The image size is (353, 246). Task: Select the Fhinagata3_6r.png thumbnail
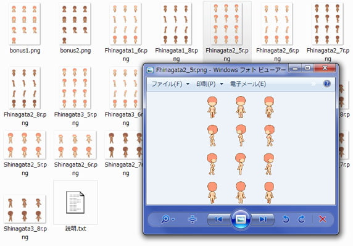pyautogui.click(x=126, y=88)
